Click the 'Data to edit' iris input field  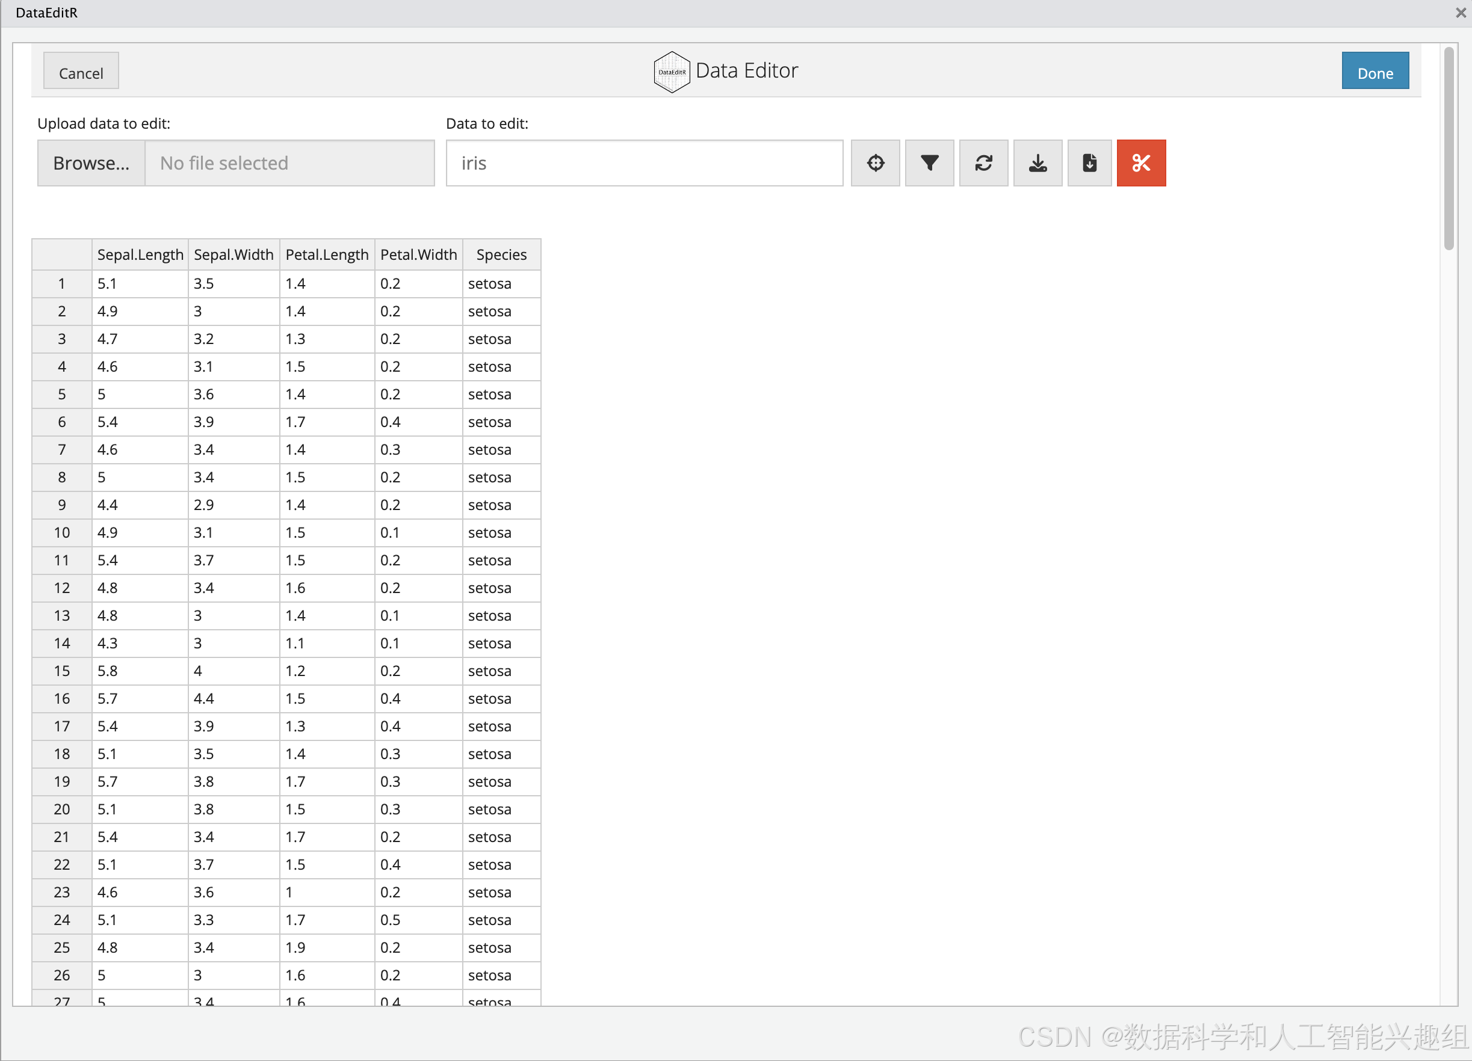644,163
